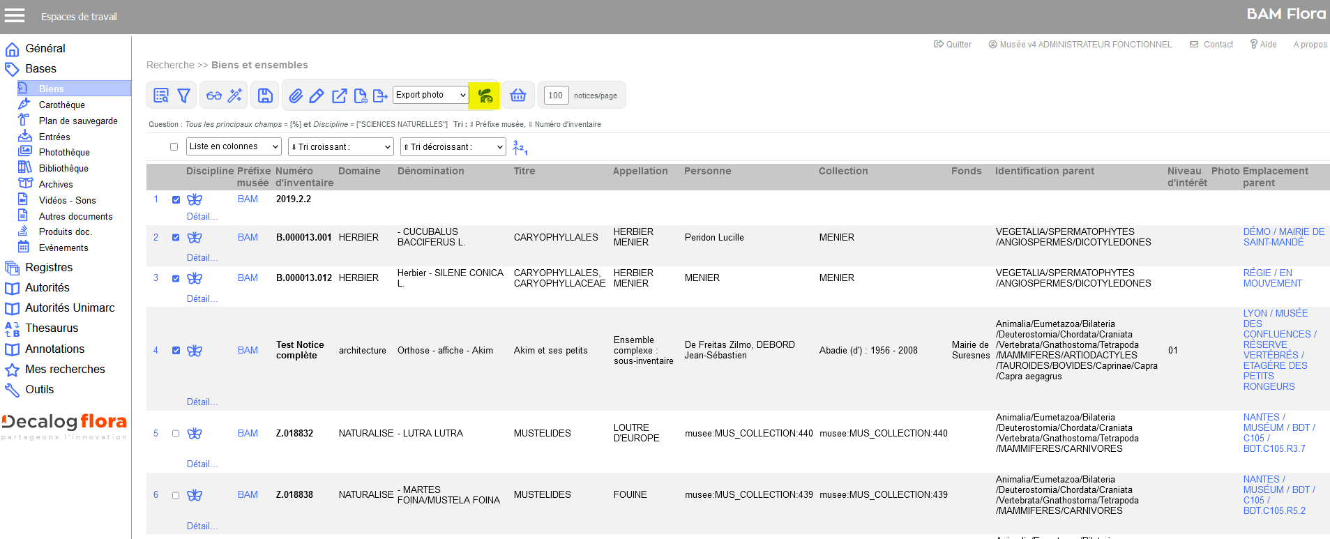
Task: Open Thesaurus in the sidebar menu
Action: (x=52, y=328)
